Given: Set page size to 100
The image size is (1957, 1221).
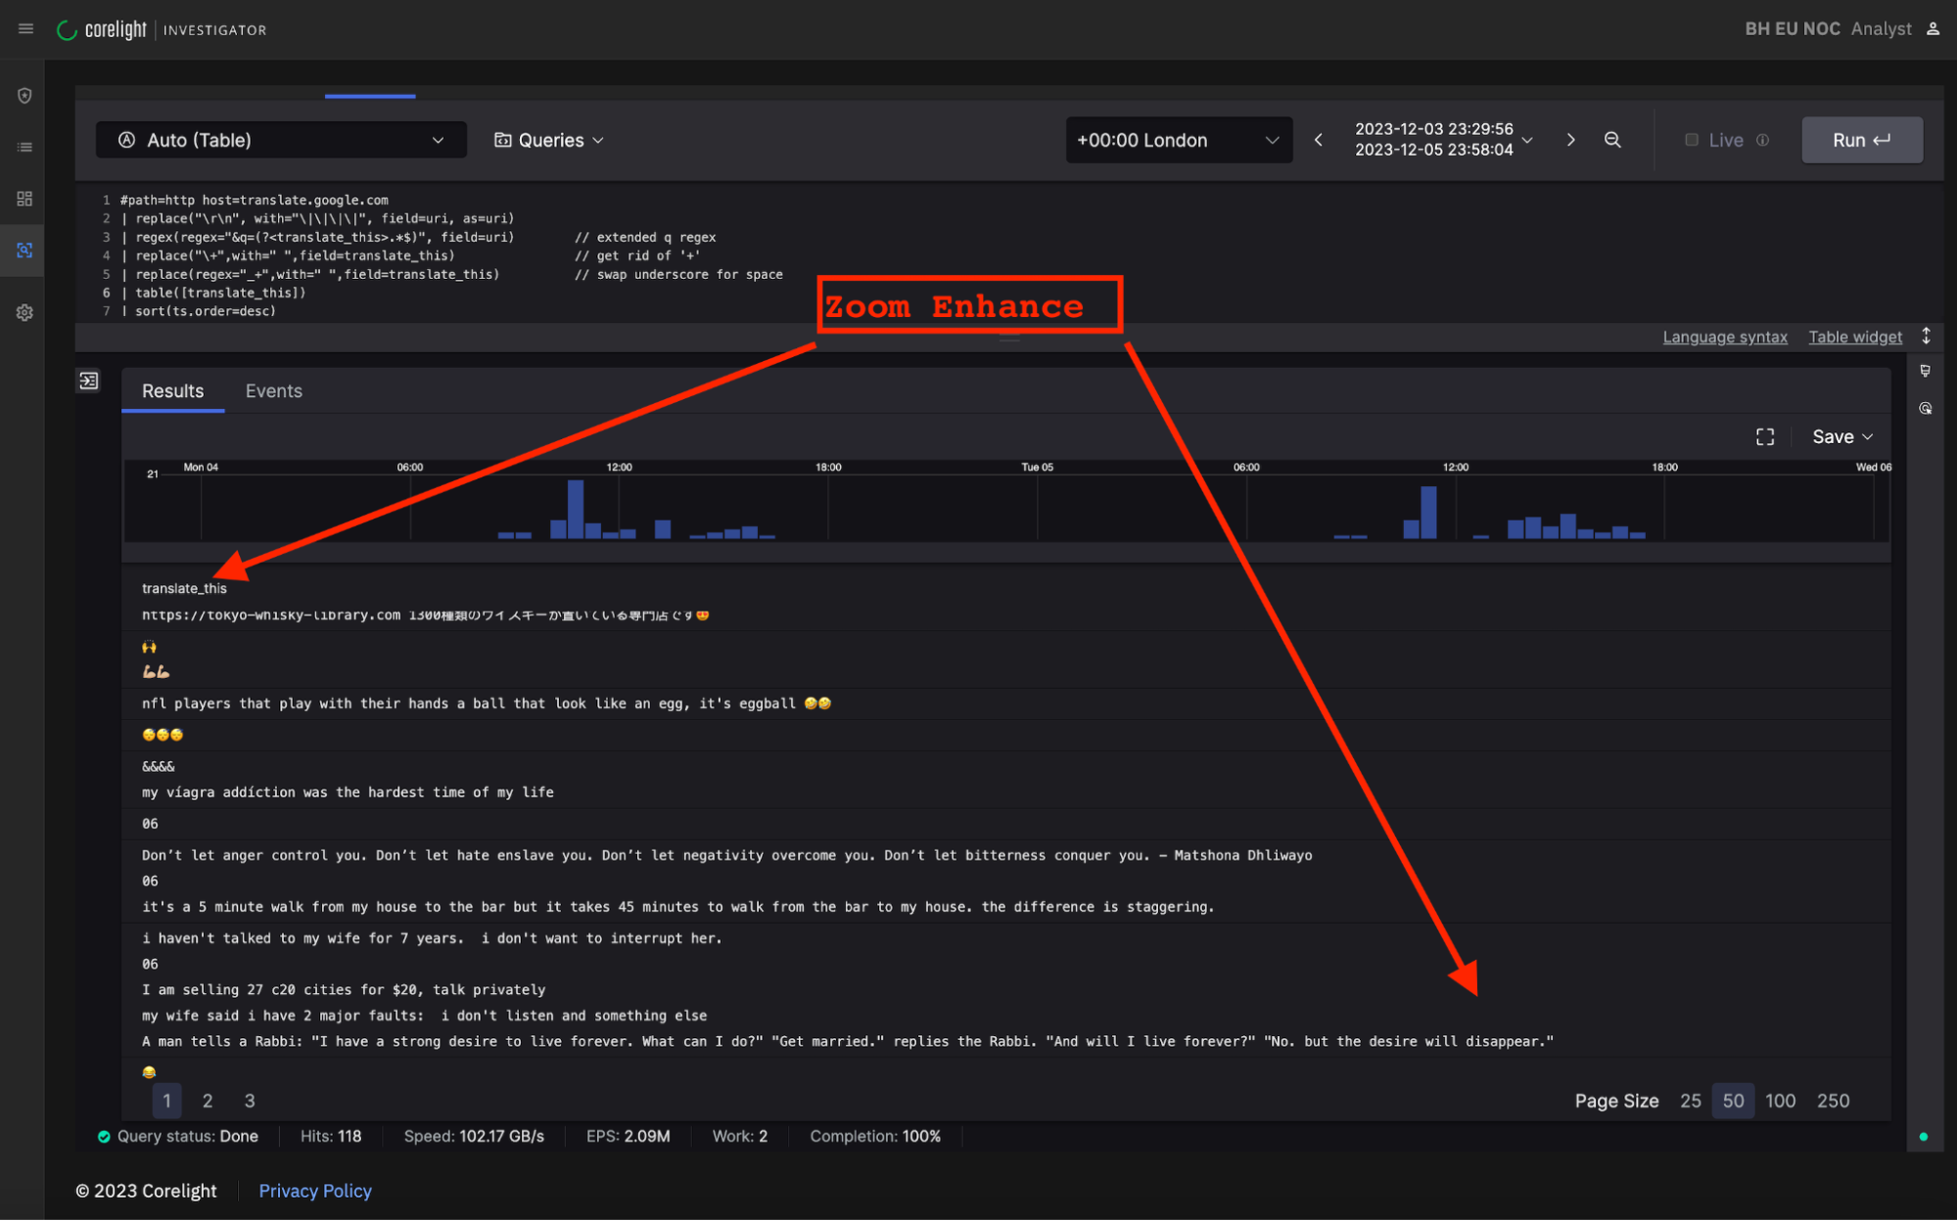Looking at the screenshot, I should pyautogui.click(x=1779, y=1101).
